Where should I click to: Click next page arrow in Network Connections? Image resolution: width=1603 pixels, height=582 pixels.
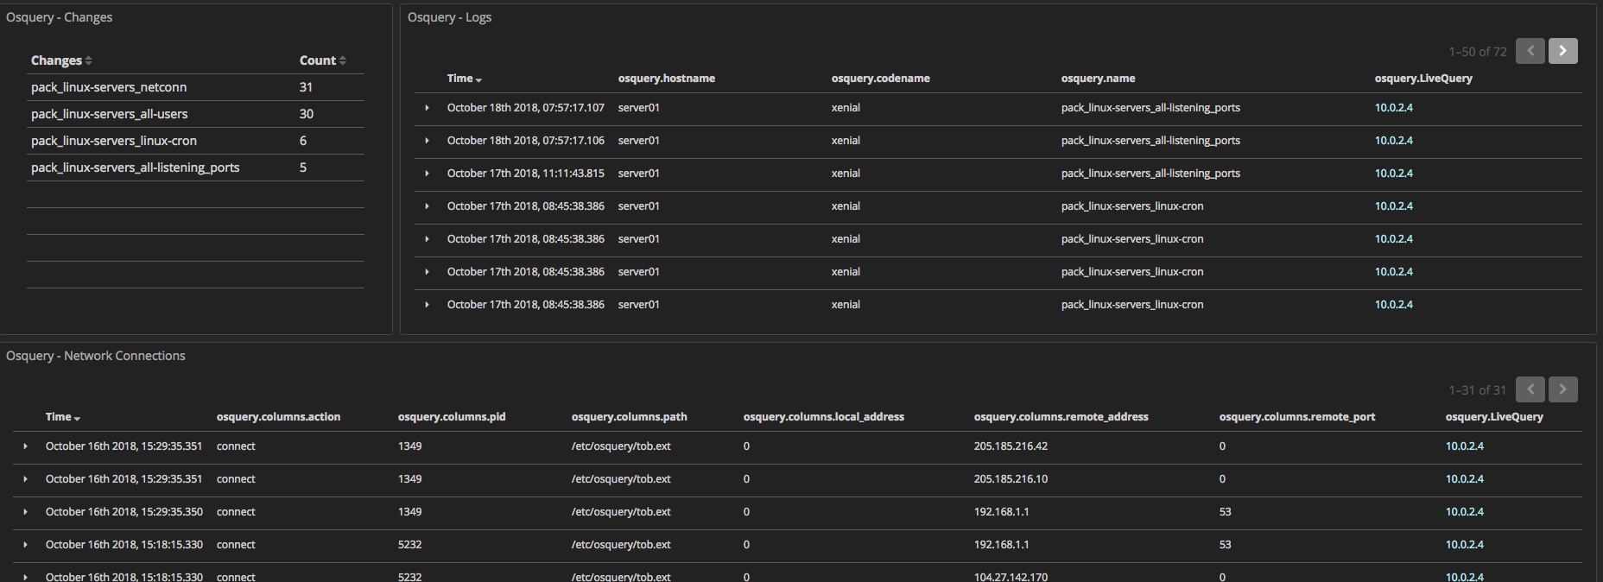point(1562,389)
